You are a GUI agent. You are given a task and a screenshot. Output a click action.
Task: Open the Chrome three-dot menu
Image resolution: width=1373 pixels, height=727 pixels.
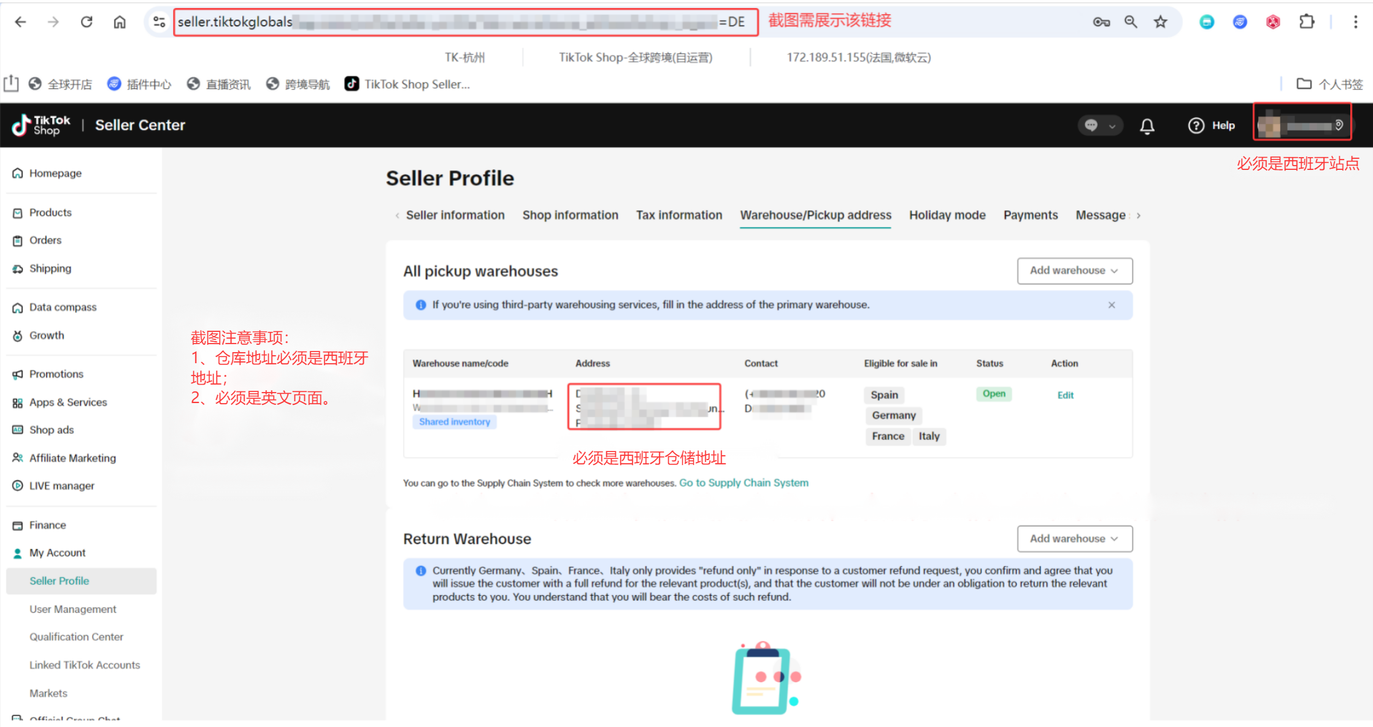[x=1355, y=22]
